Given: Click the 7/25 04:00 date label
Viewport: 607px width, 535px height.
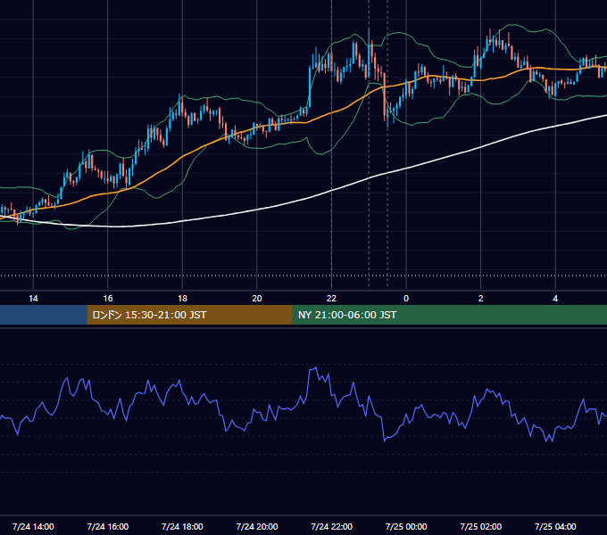Looking at the screenshot, I should [x=555, y=526].
